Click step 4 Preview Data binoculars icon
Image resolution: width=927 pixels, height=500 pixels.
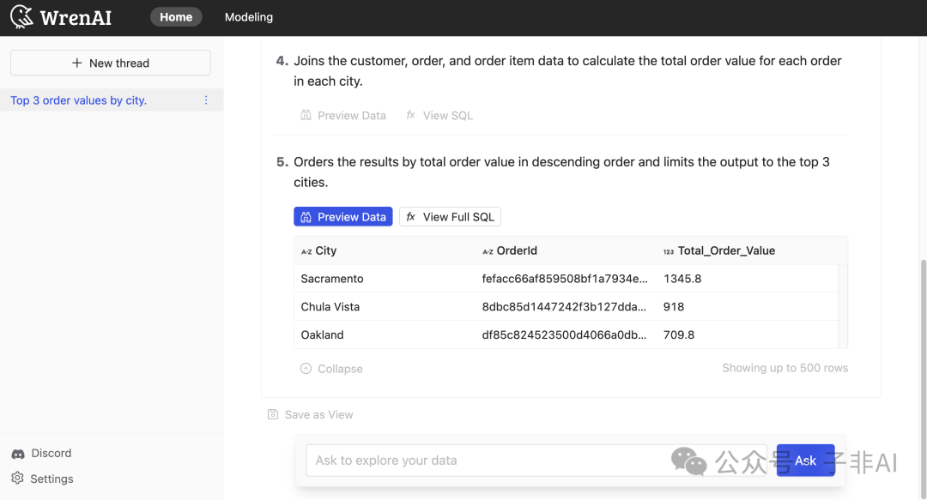(x=306, y=116)
